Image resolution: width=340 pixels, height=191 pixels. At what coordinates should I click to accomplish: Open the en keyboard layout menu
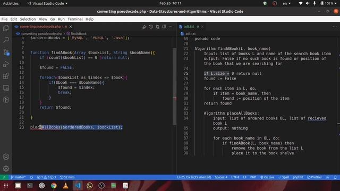click(286, 3)
